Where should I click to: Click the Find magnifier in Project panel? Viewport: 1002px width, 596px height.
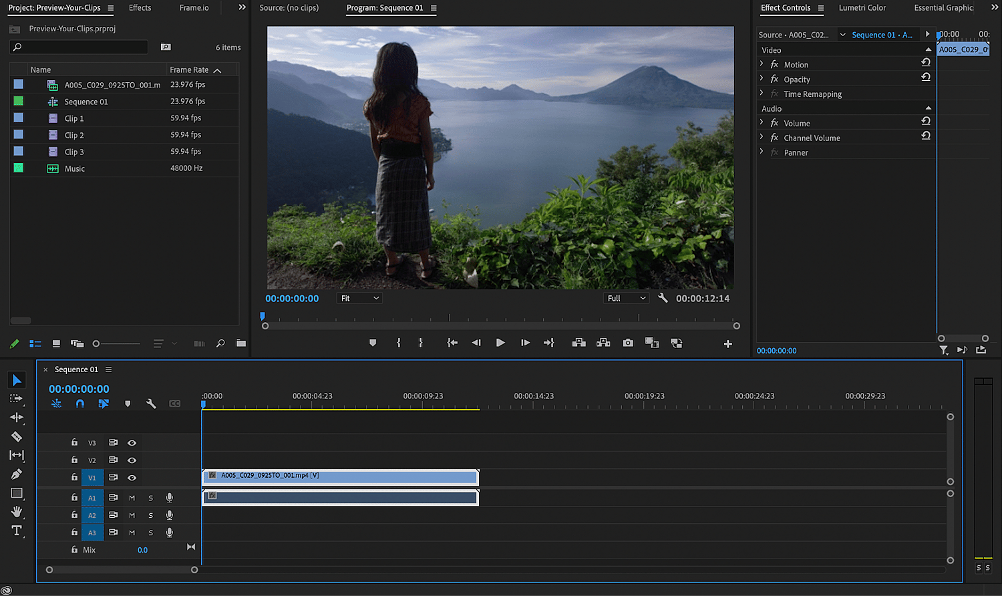pos(220,343)
